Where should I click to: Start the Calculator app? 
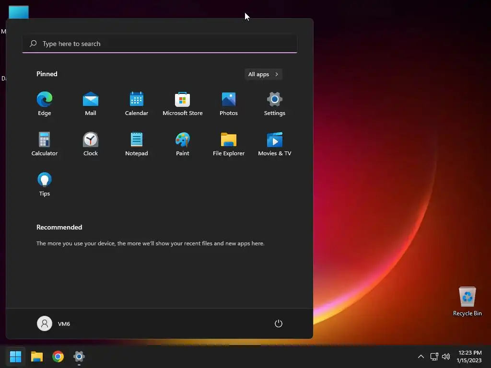(45, 144)
